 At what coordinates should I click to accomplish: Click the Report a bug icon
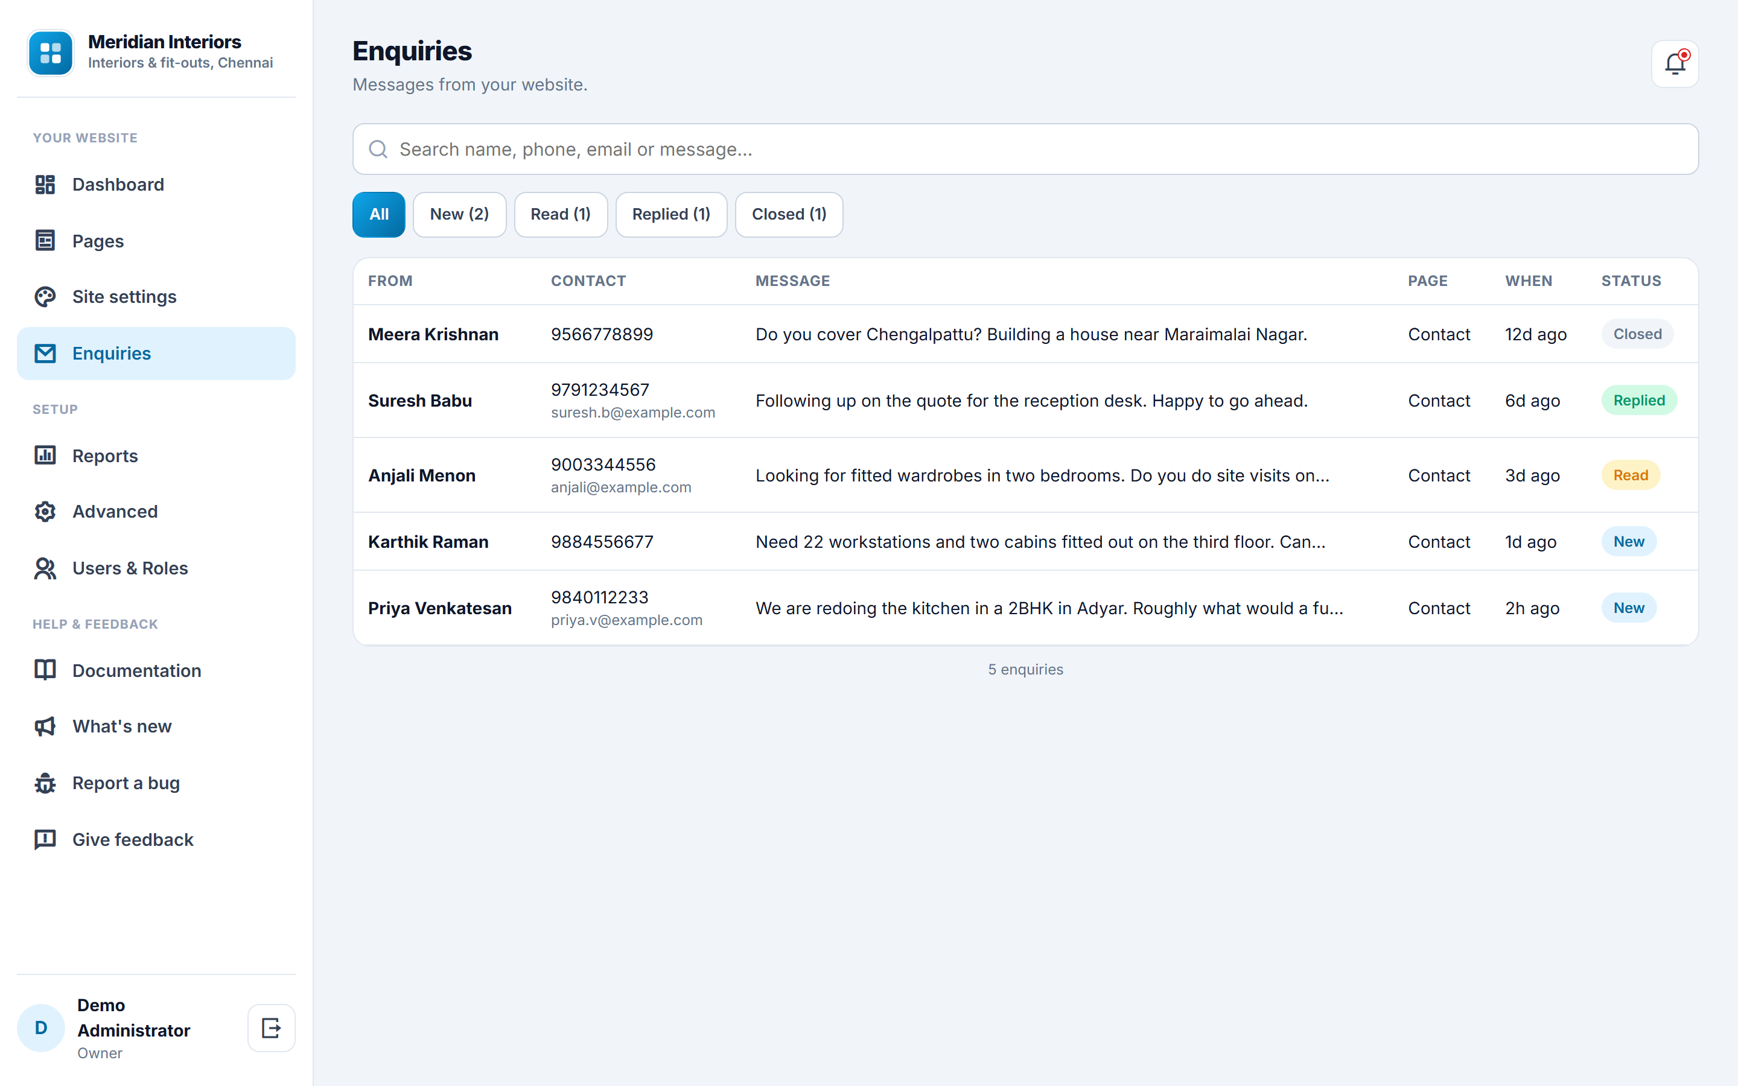coord(45,783)
